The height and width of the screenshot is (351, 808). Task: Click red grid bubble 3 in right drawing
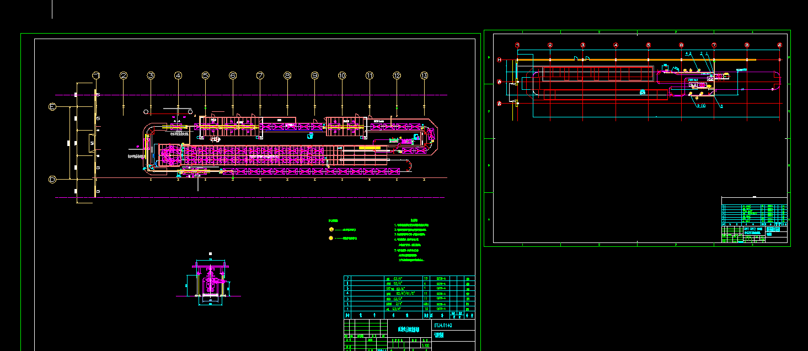583,45
